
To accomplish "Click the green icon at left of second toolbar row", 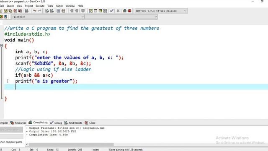I will point(1,17).
